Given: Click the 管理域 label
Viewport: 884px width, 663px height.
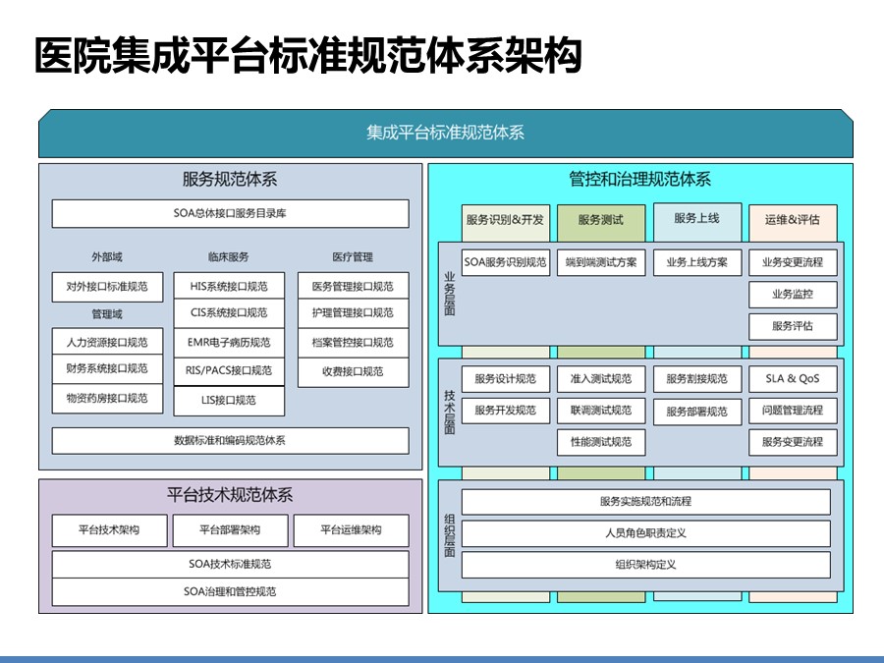Looking at the screenshot, I should pos(107,314).
